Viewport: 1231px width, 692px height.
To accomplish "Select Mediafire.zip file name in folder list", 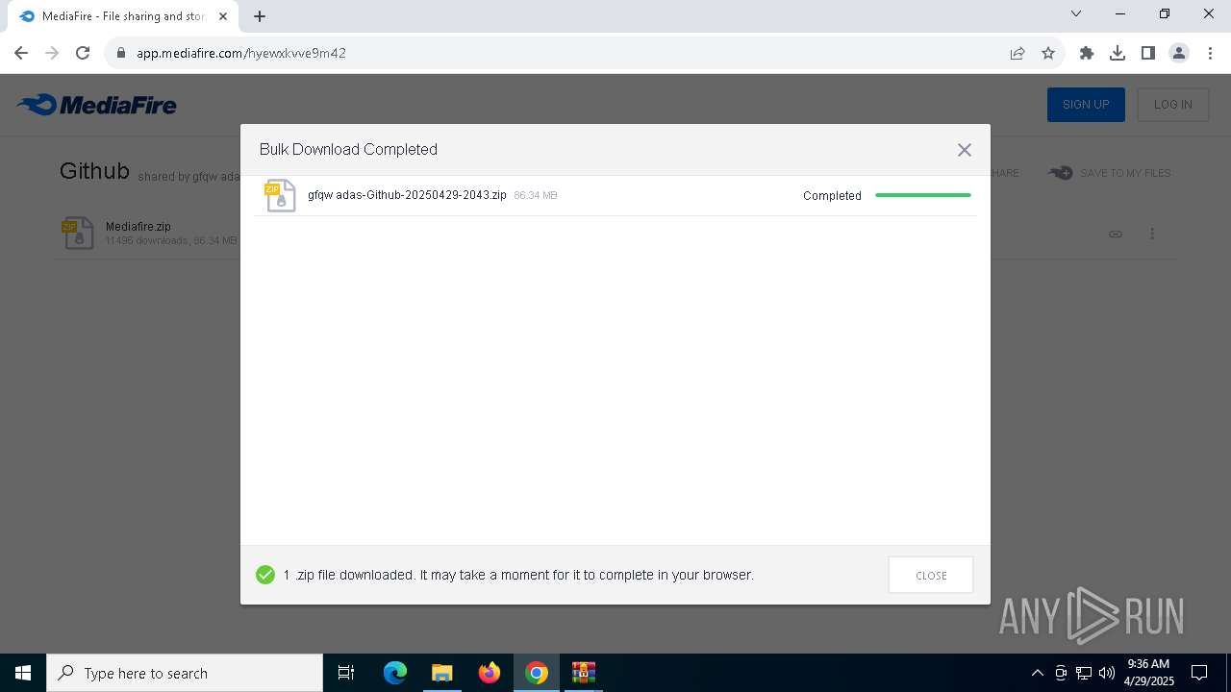I will click(x=138, y=227).
